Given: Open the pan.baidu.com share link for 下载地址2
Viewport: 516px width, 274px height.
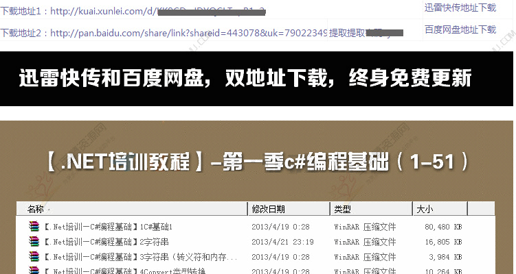Looking at the screenshot, I should (188, 33).
